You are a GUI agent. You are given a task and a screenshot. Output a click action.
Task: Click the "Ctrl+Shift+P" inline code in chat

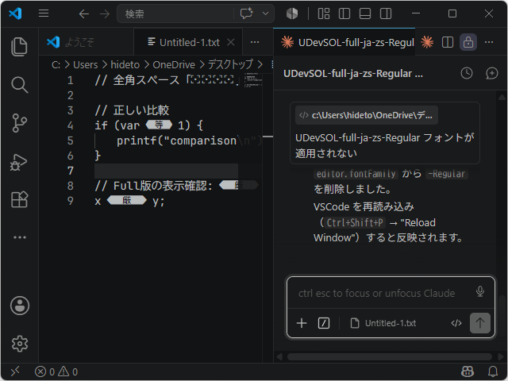coord(355,222)
